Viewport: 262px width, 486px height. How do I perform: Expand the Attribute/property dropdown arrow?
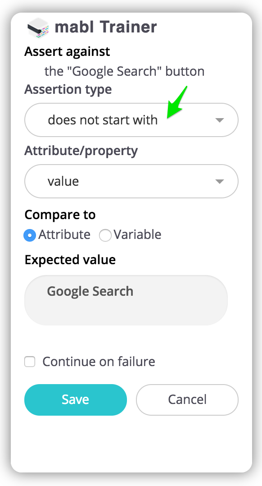[x=219, y=182]
